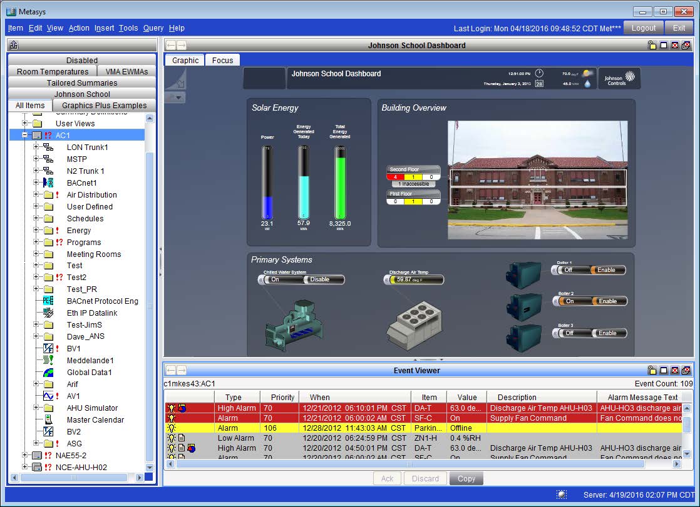Viewport: 700px width, 507px height.
Task: Toggle Boiler 3 Enable switch
Action: pos(607,333)
